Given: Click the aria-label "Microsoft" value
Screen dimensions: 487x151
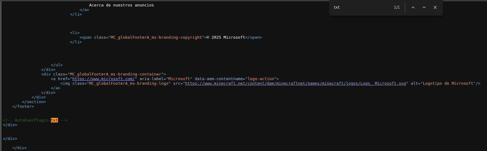Looking at the screenshot, I should click(179, 79).
